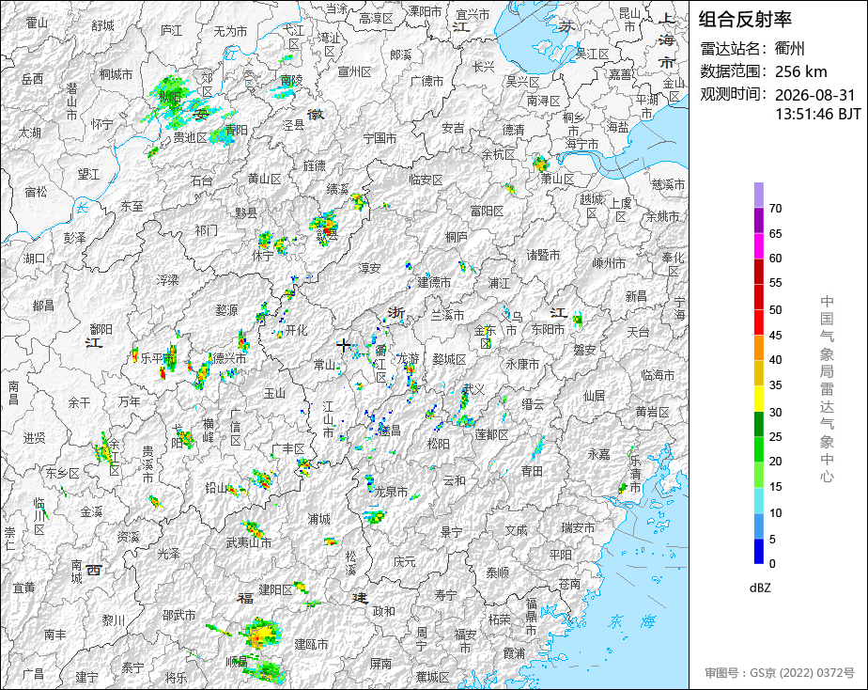Click the data range 256 km value
The height and width of the screenshot is (690, 868).
(x=800, y=71)
